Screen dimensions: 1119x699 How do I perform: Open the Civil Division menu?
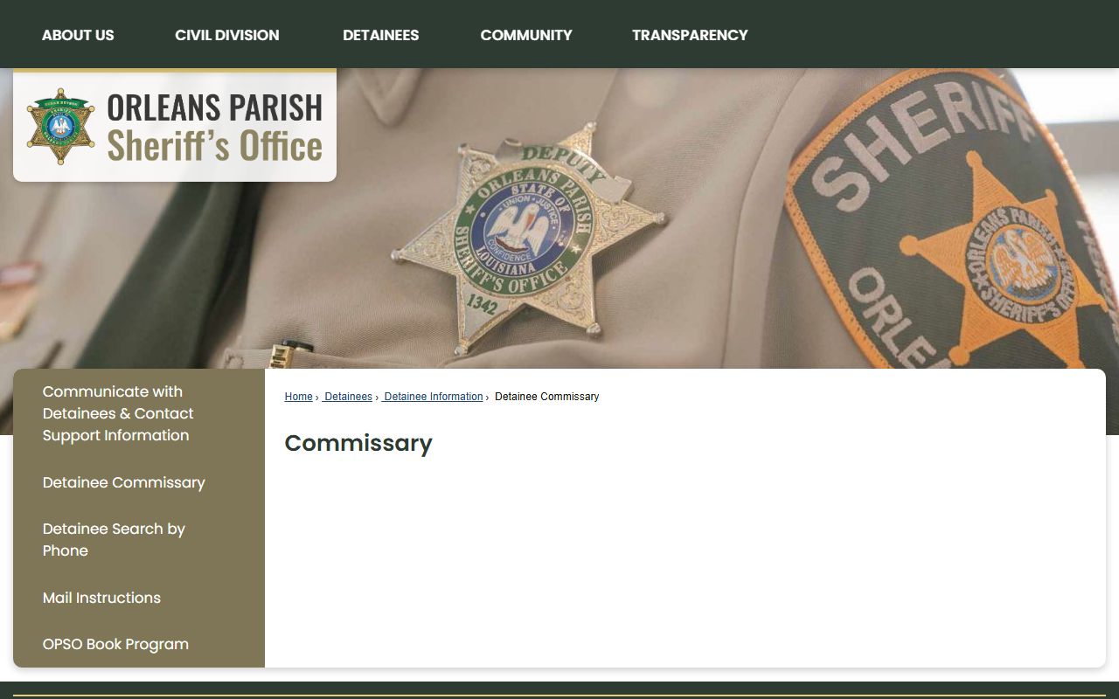[227, 35]
